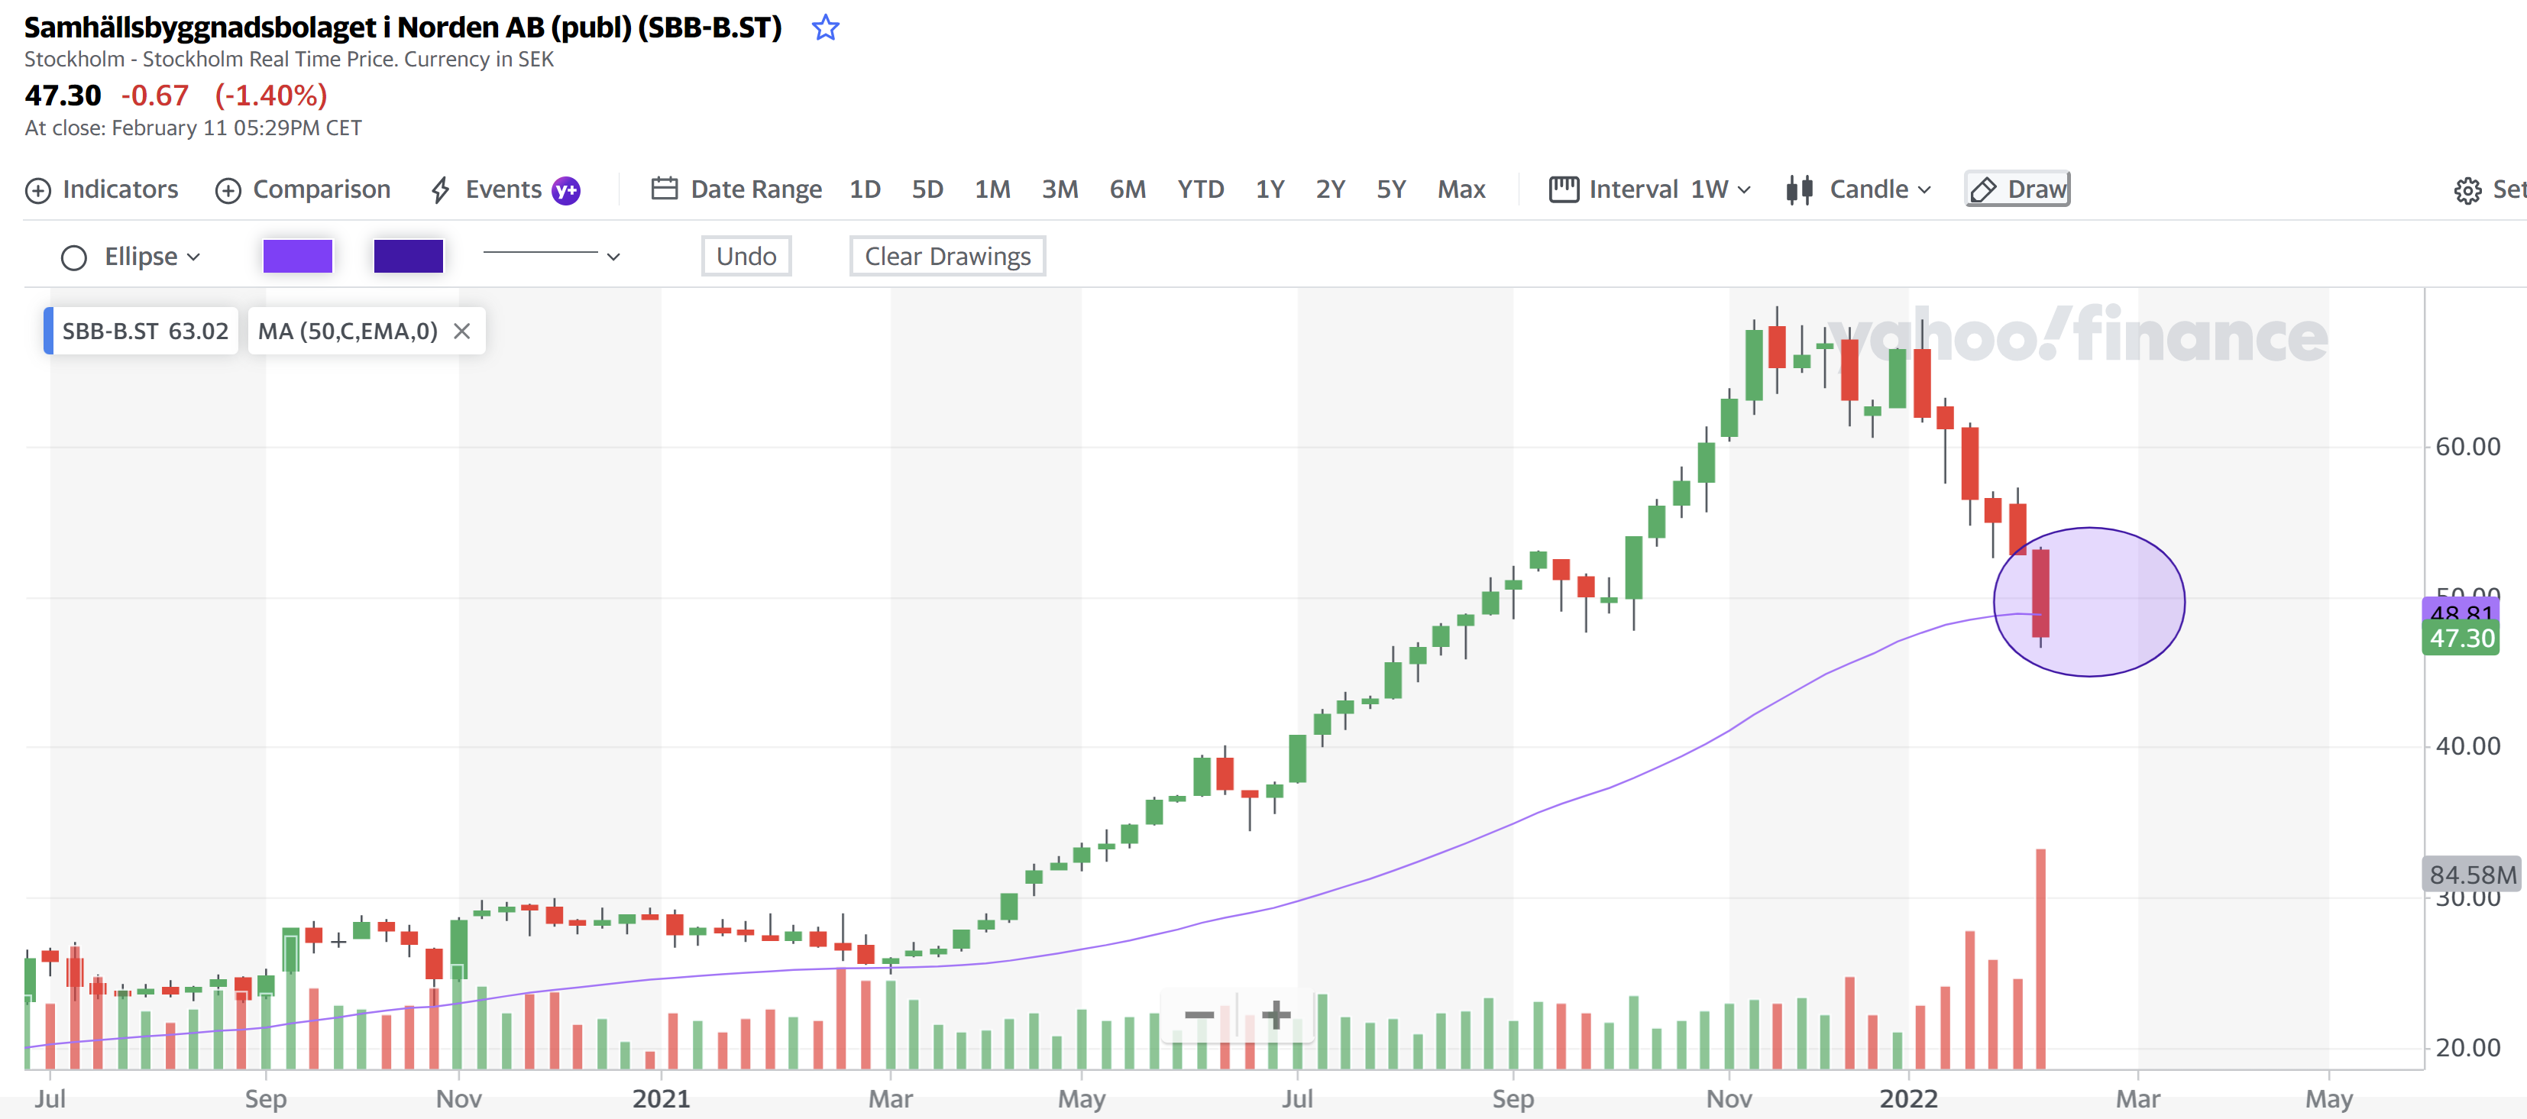Viewport: 2527px width, 1119px height.
Task: Add stock to watchlist with star icon
Action: point(826,27)
